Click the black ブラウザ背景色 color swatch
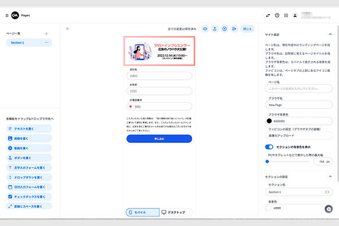The width and height of the screenshot is (339, 226). click(x=269, y=120)
